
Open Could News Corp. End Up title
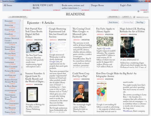pyautogui.click(x=81, y=75)
